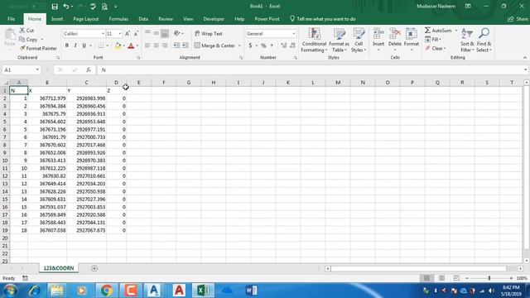Screen dimensions: 530x298
Task: Open Font dialog launcher
Action: click(x=138, y=58)
